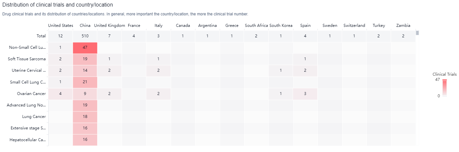Click the China and Lung Cancer cell showing 18
The height and width of the screenshot is (152, 459).
pos(85,117)
